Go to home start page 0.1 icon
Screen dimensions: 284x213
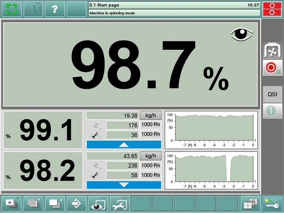click(x=11, y=204)
